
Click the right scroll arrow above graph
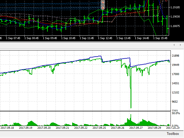(180, 45)
